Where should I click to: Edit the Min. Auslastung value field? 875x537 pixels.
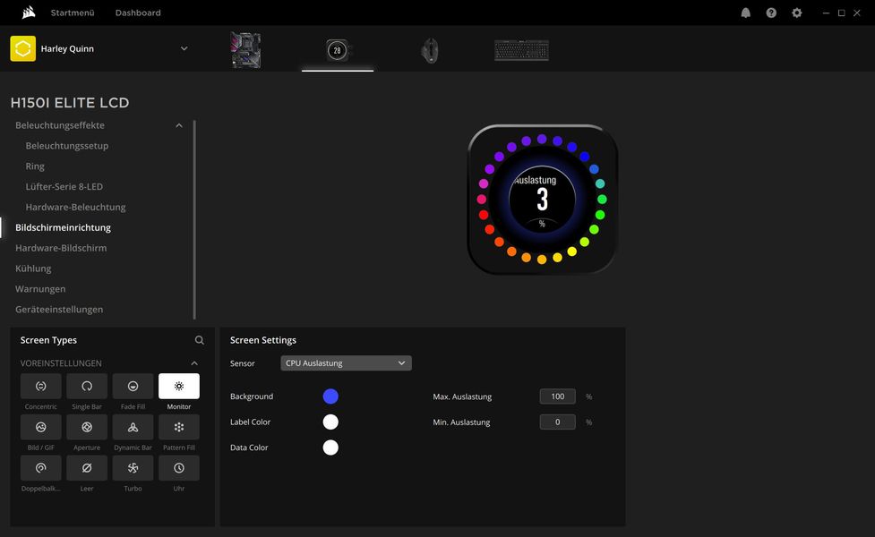pos(557,422)
